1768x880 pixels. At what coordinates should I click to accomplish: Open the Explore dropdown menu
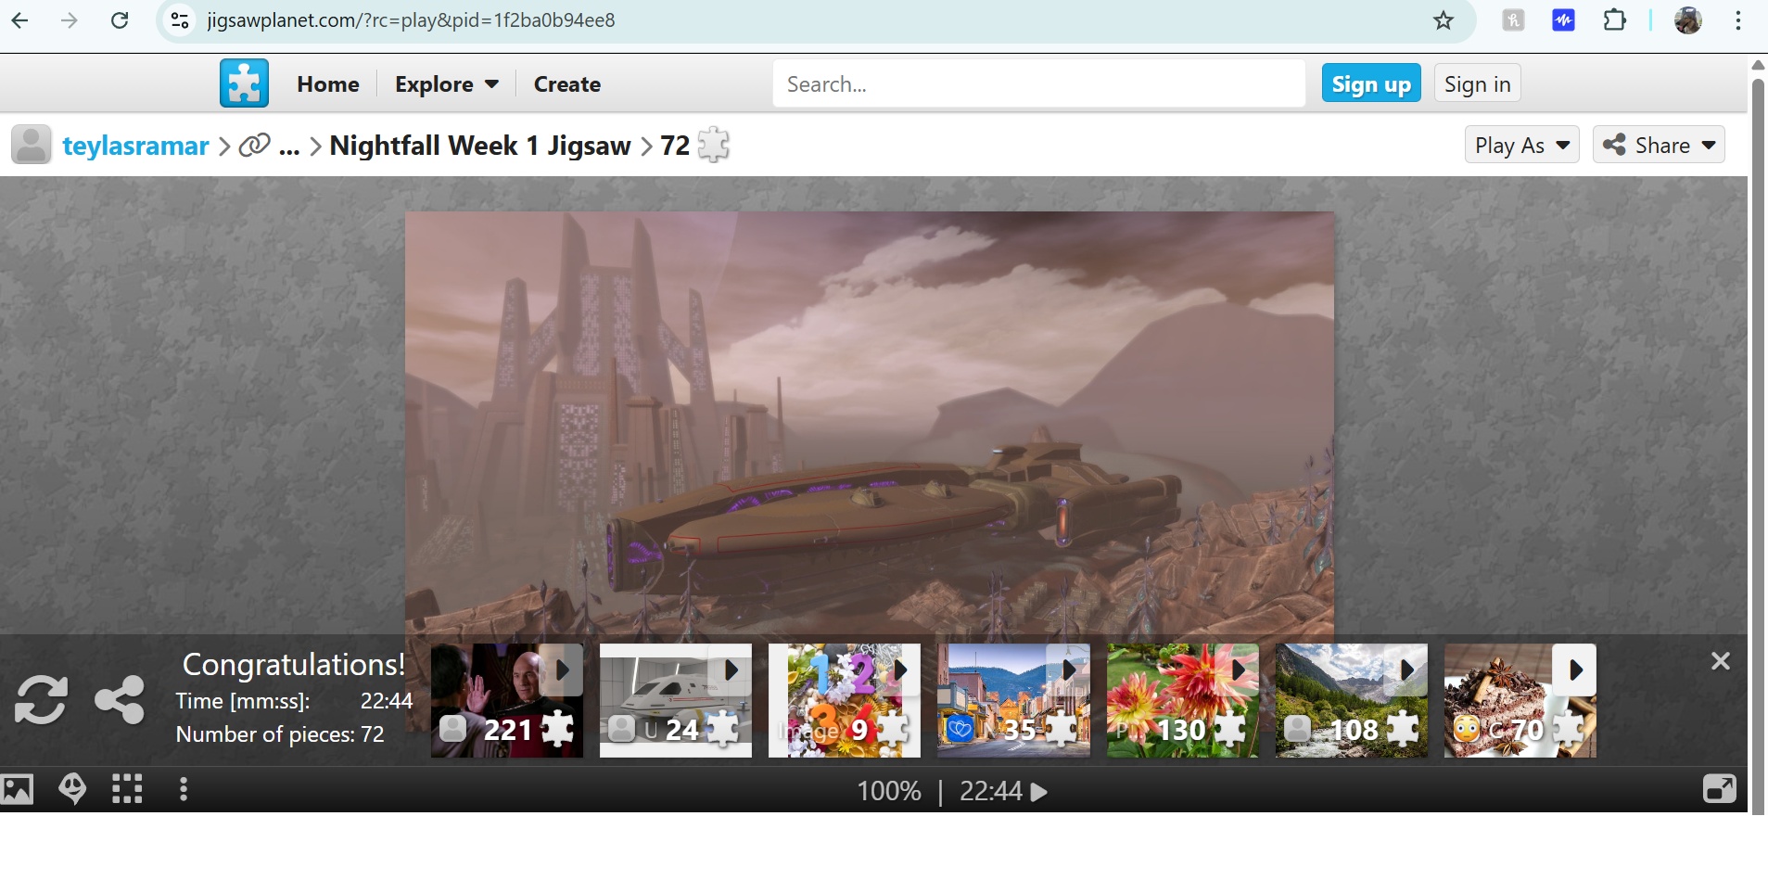447,84
